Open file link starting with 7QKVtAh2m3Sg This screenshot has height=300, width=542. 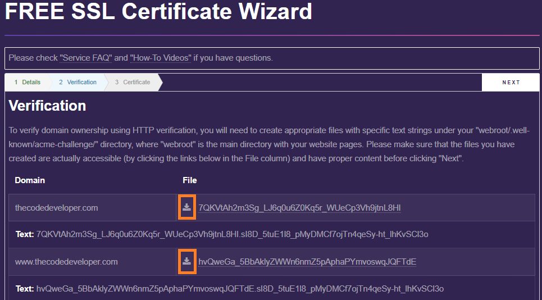pyautogui.click(x=299, y=208)
